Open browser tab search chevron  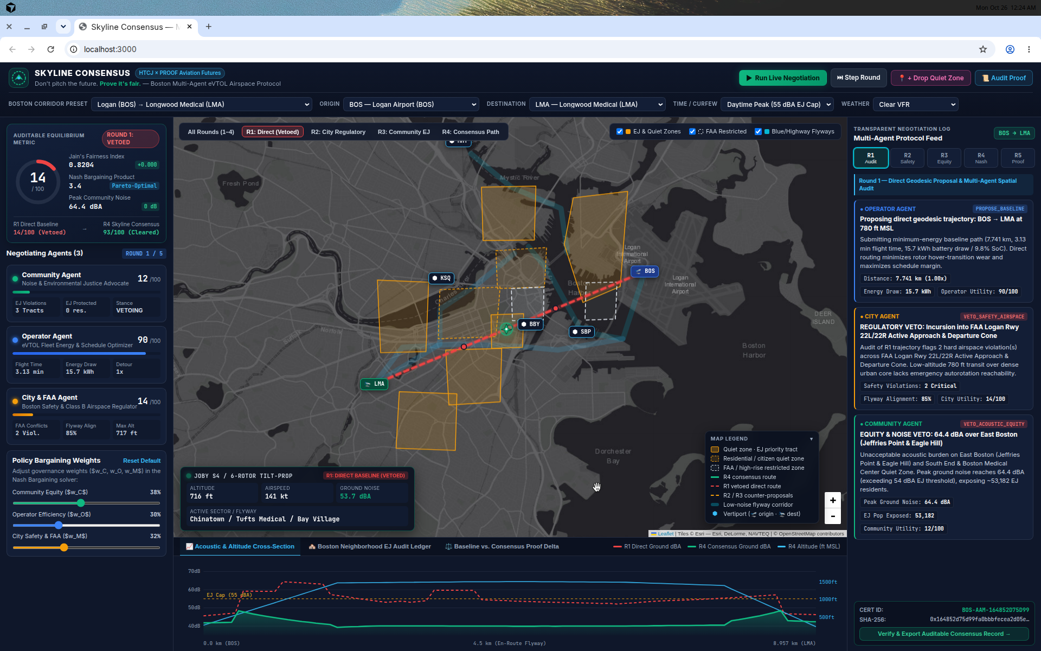[x=63, y=27]
